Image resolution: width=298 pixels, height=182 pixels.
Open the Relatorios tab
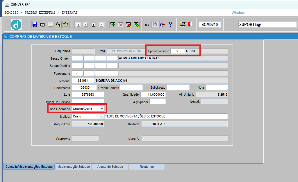click(147, 167)
